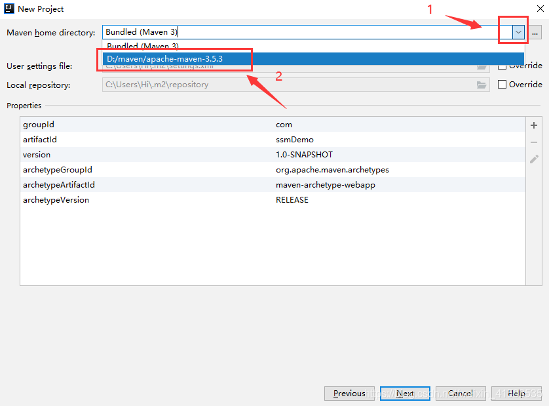The height and width of the screenshot is (406, 549).
Task: Click the Local repository path field
Action: [289, 85]
